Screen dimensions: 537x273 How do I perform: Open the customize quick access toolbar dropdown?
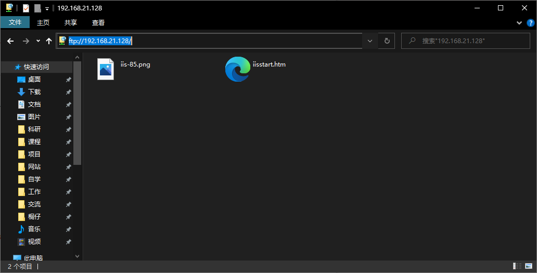pyautogui.click(x=47, y=8)
